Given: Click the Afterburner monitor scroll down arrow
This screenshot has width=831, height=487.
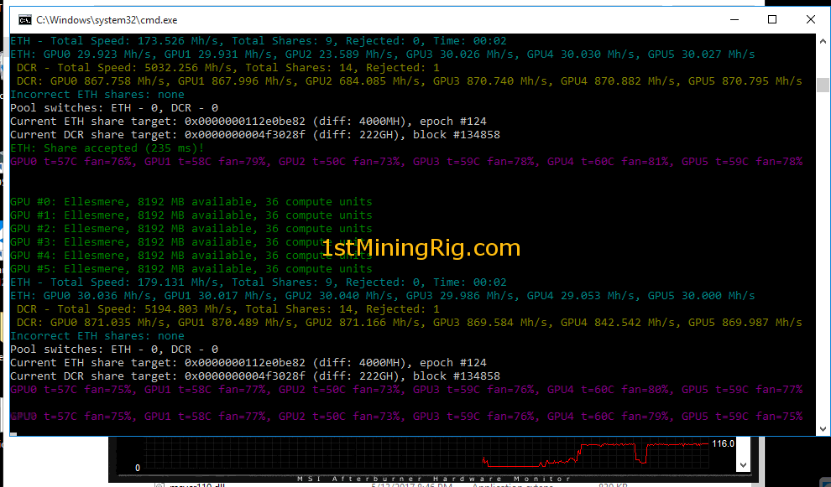Looking at the screenshot, I should [742, 464].
